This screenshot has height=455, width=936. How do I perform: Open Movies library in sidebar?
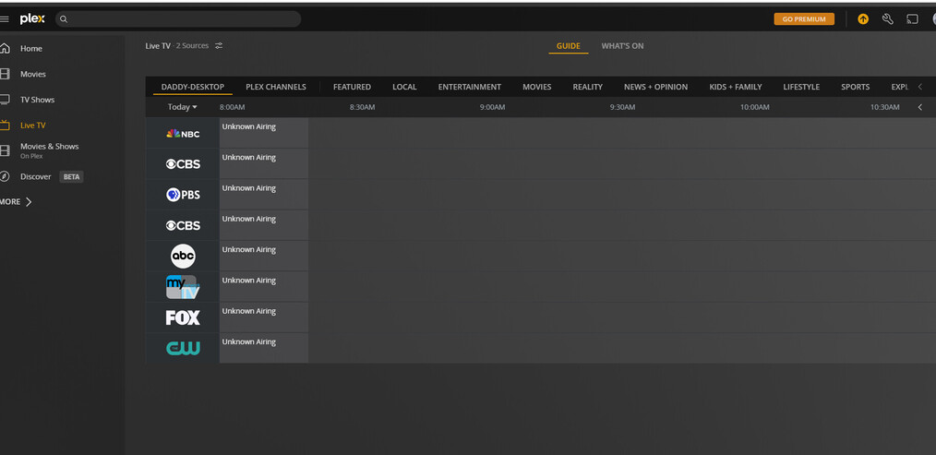pyautogui.click(x=33, y=74)
